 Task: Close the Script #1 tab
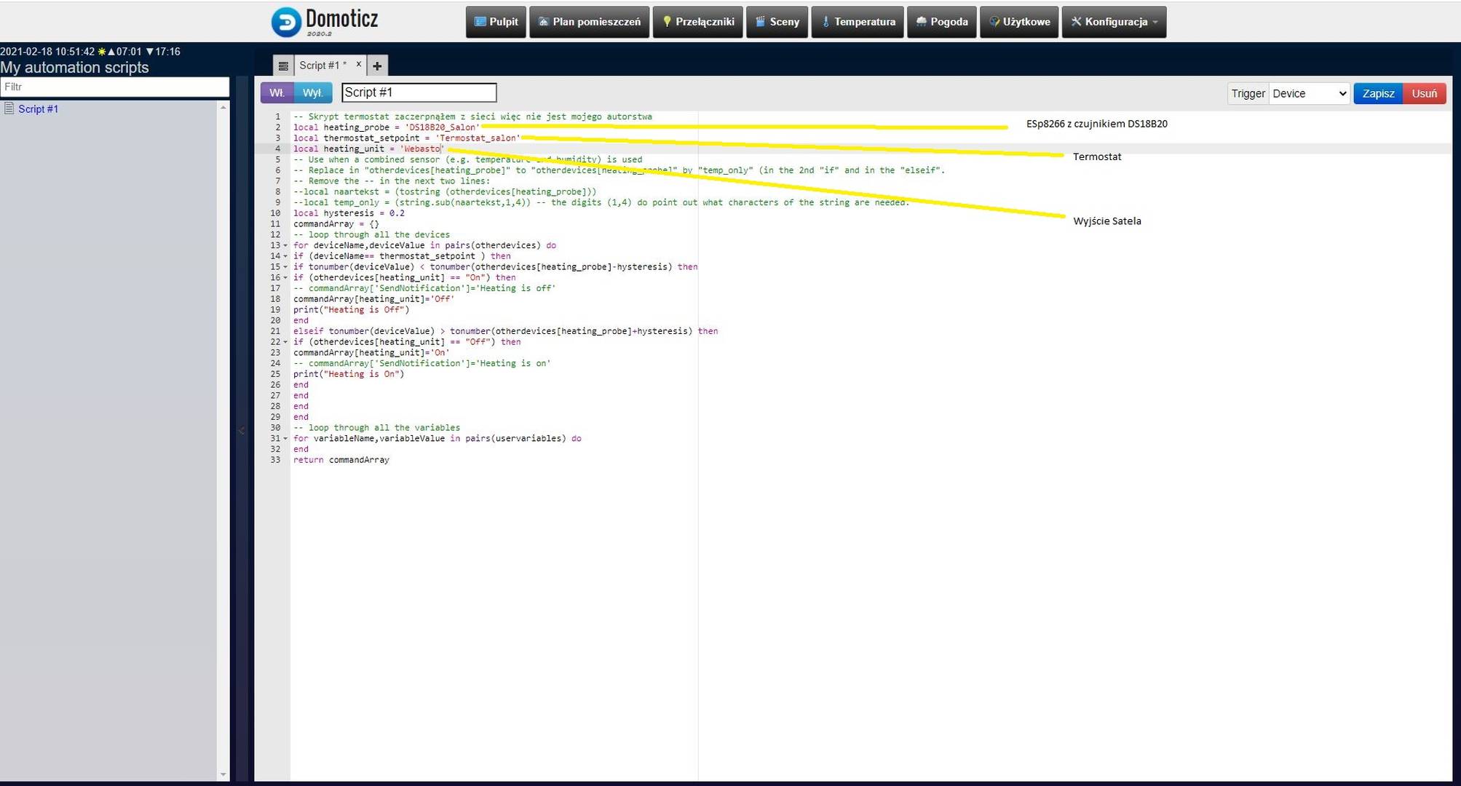pos(358,64)
